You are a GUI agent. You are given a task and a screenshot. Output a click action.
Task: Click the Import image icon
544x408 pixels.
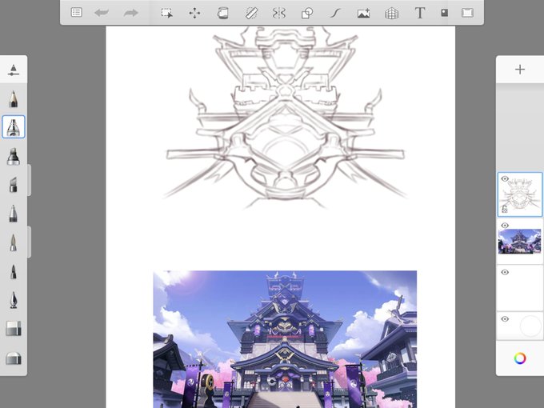pos(363,13)
